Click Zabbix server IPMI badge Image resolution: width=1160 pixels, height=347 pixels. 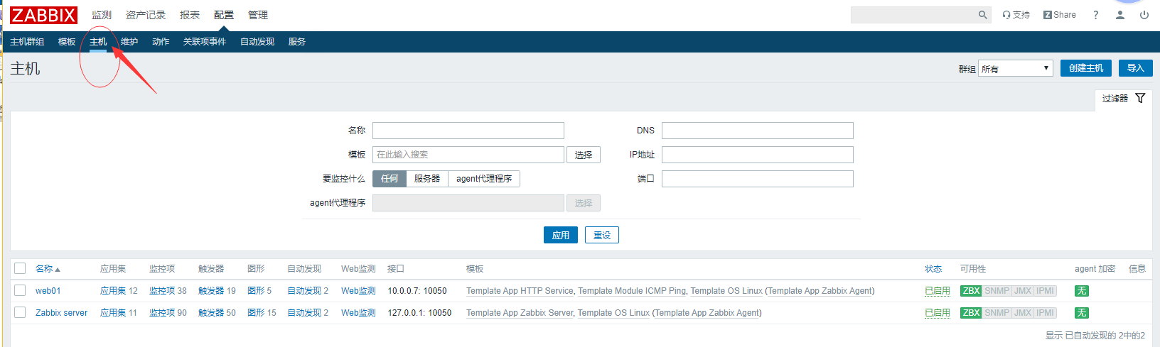tap(1046, 313)
